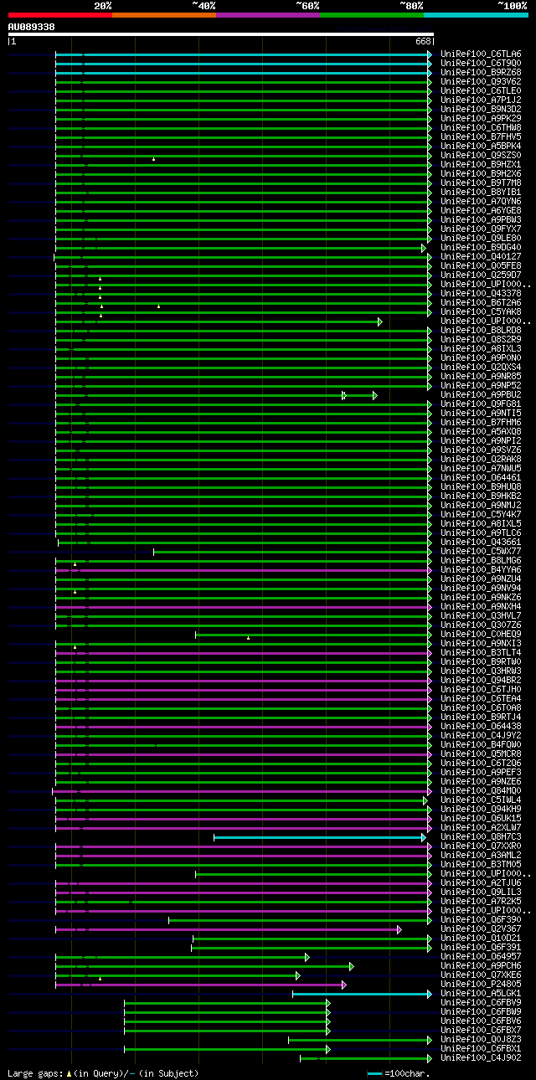536x1080 pixels.
Task: Click the red 20% identity legend segment
Action: [x=59, y=15]
